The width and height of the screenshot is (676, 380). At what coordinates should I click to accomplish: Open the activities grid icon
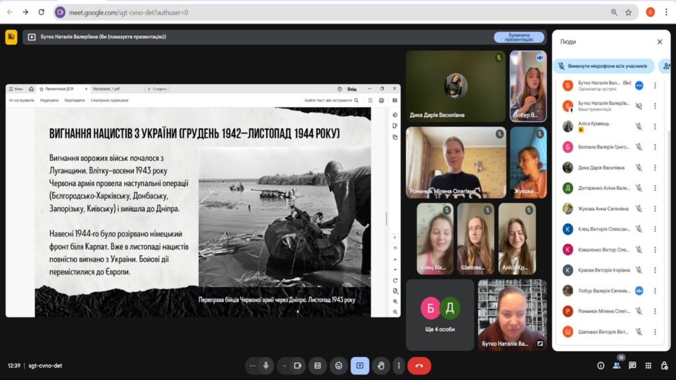point(648,365)
